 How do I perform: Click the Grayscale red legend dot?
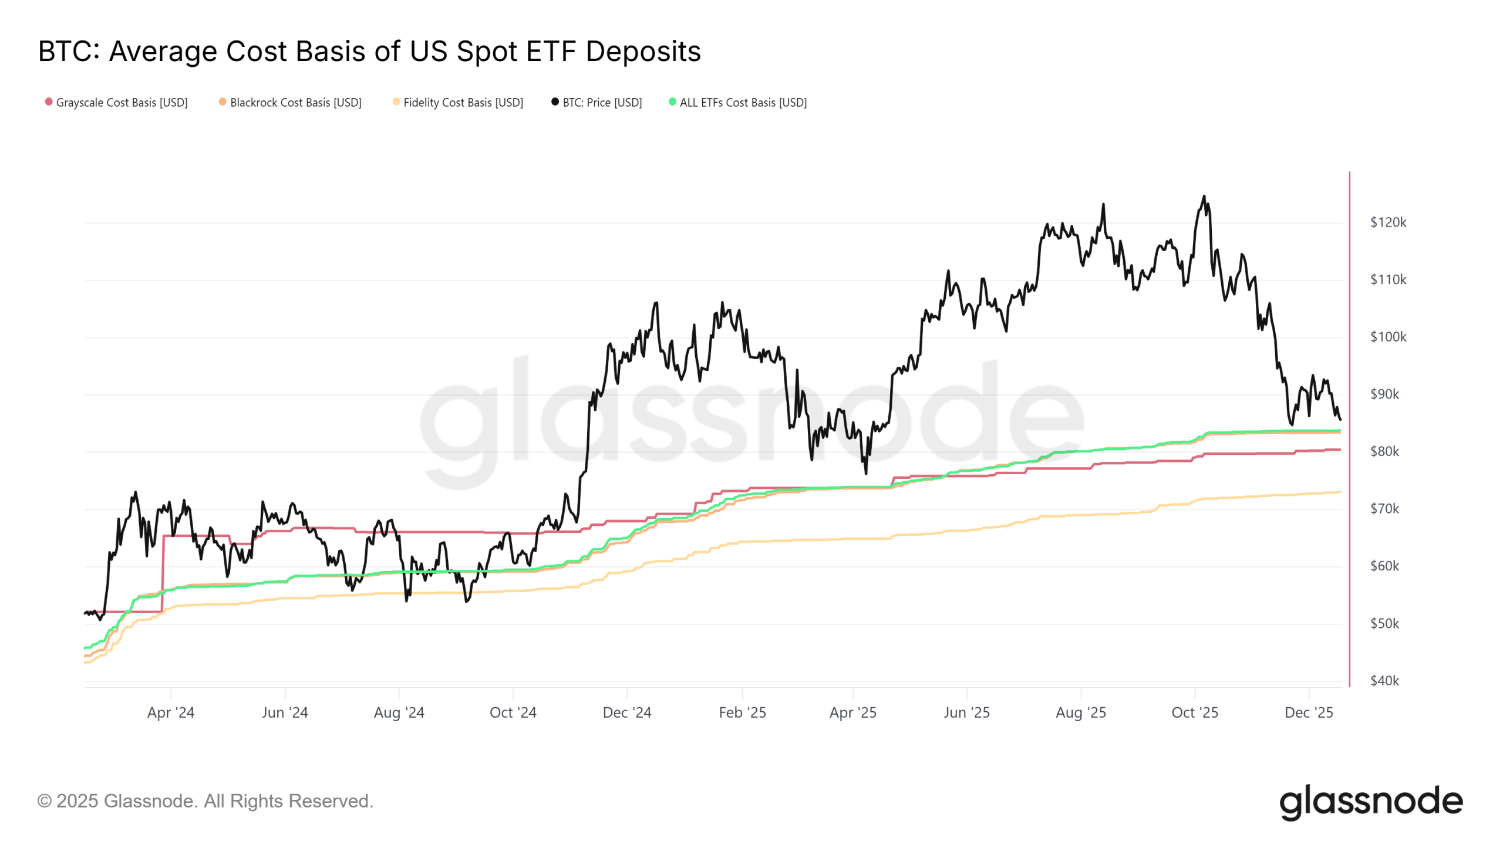coord(49,102)
